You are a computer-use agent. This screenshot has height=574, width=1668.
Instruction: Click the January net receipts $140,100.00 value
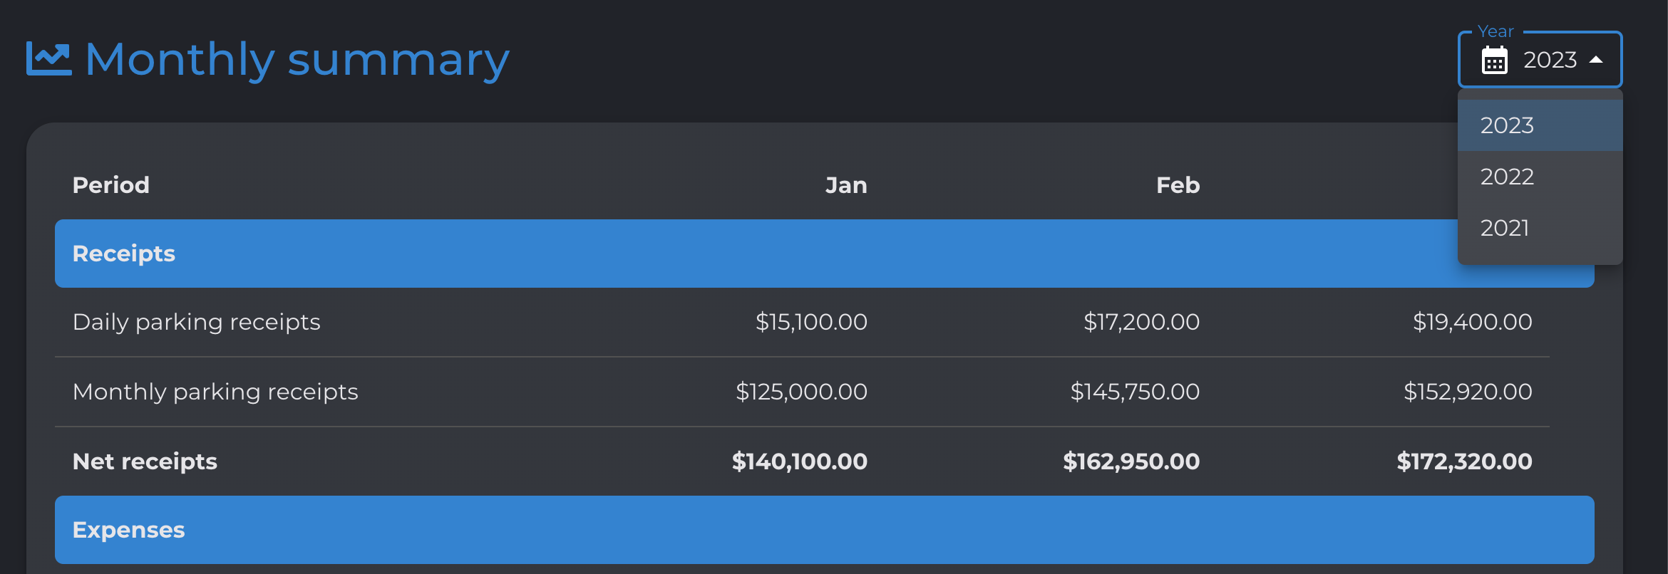[800, 461]
